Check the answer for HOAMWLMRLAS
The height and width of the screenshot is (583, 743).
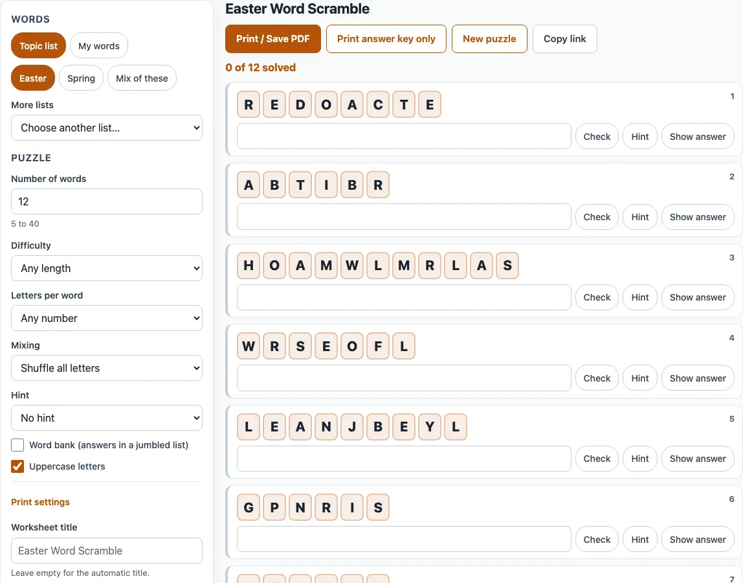coord(597,297)
